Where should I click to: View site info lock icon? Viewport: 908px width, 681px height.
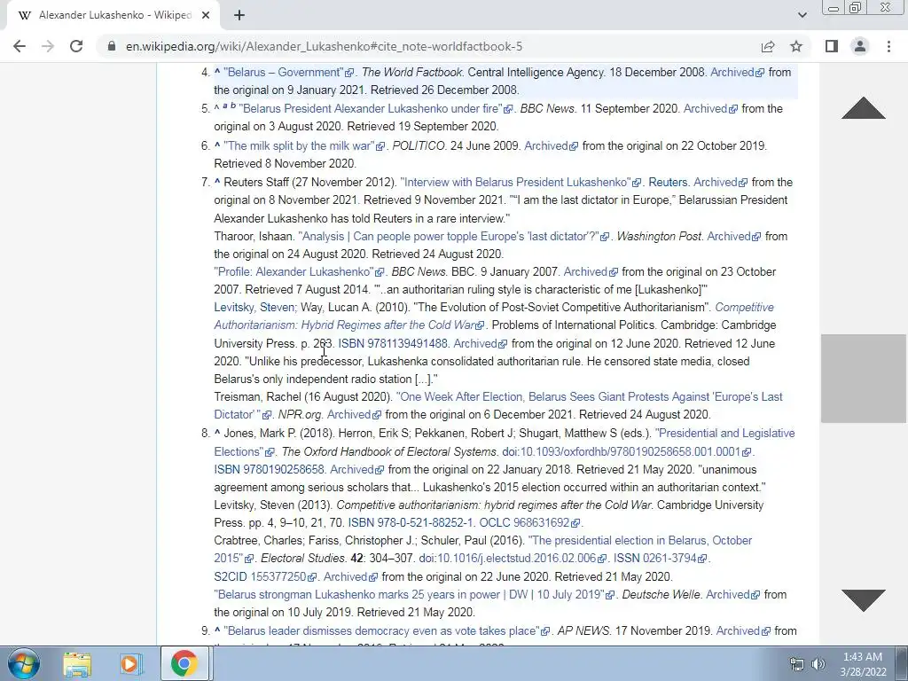coord(112,46)
